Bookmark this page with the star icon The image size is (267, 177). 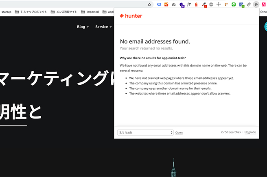149,4
